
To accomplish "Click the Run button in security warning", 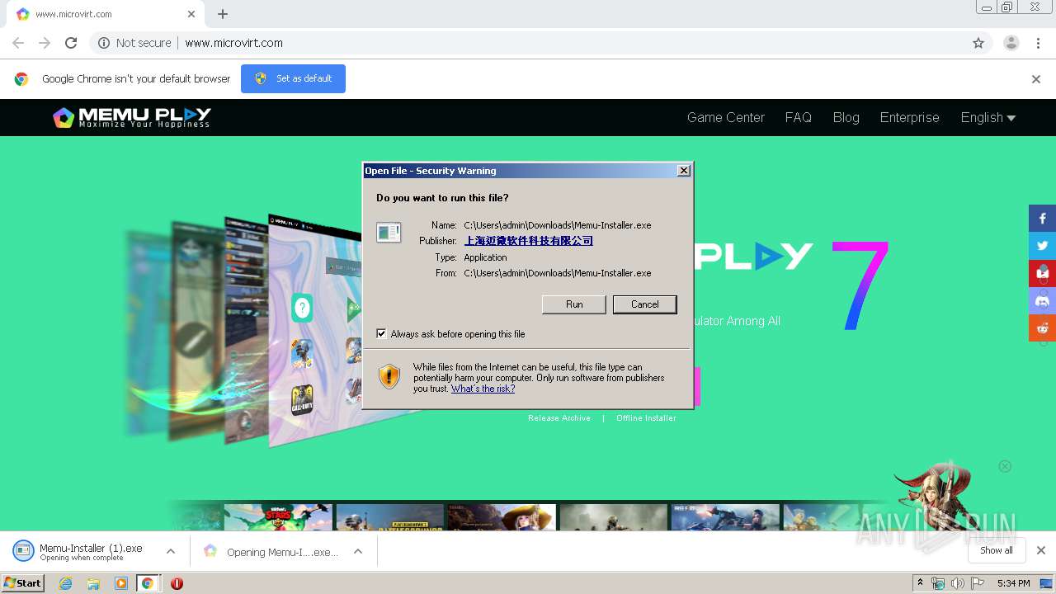I will (574, 304).
